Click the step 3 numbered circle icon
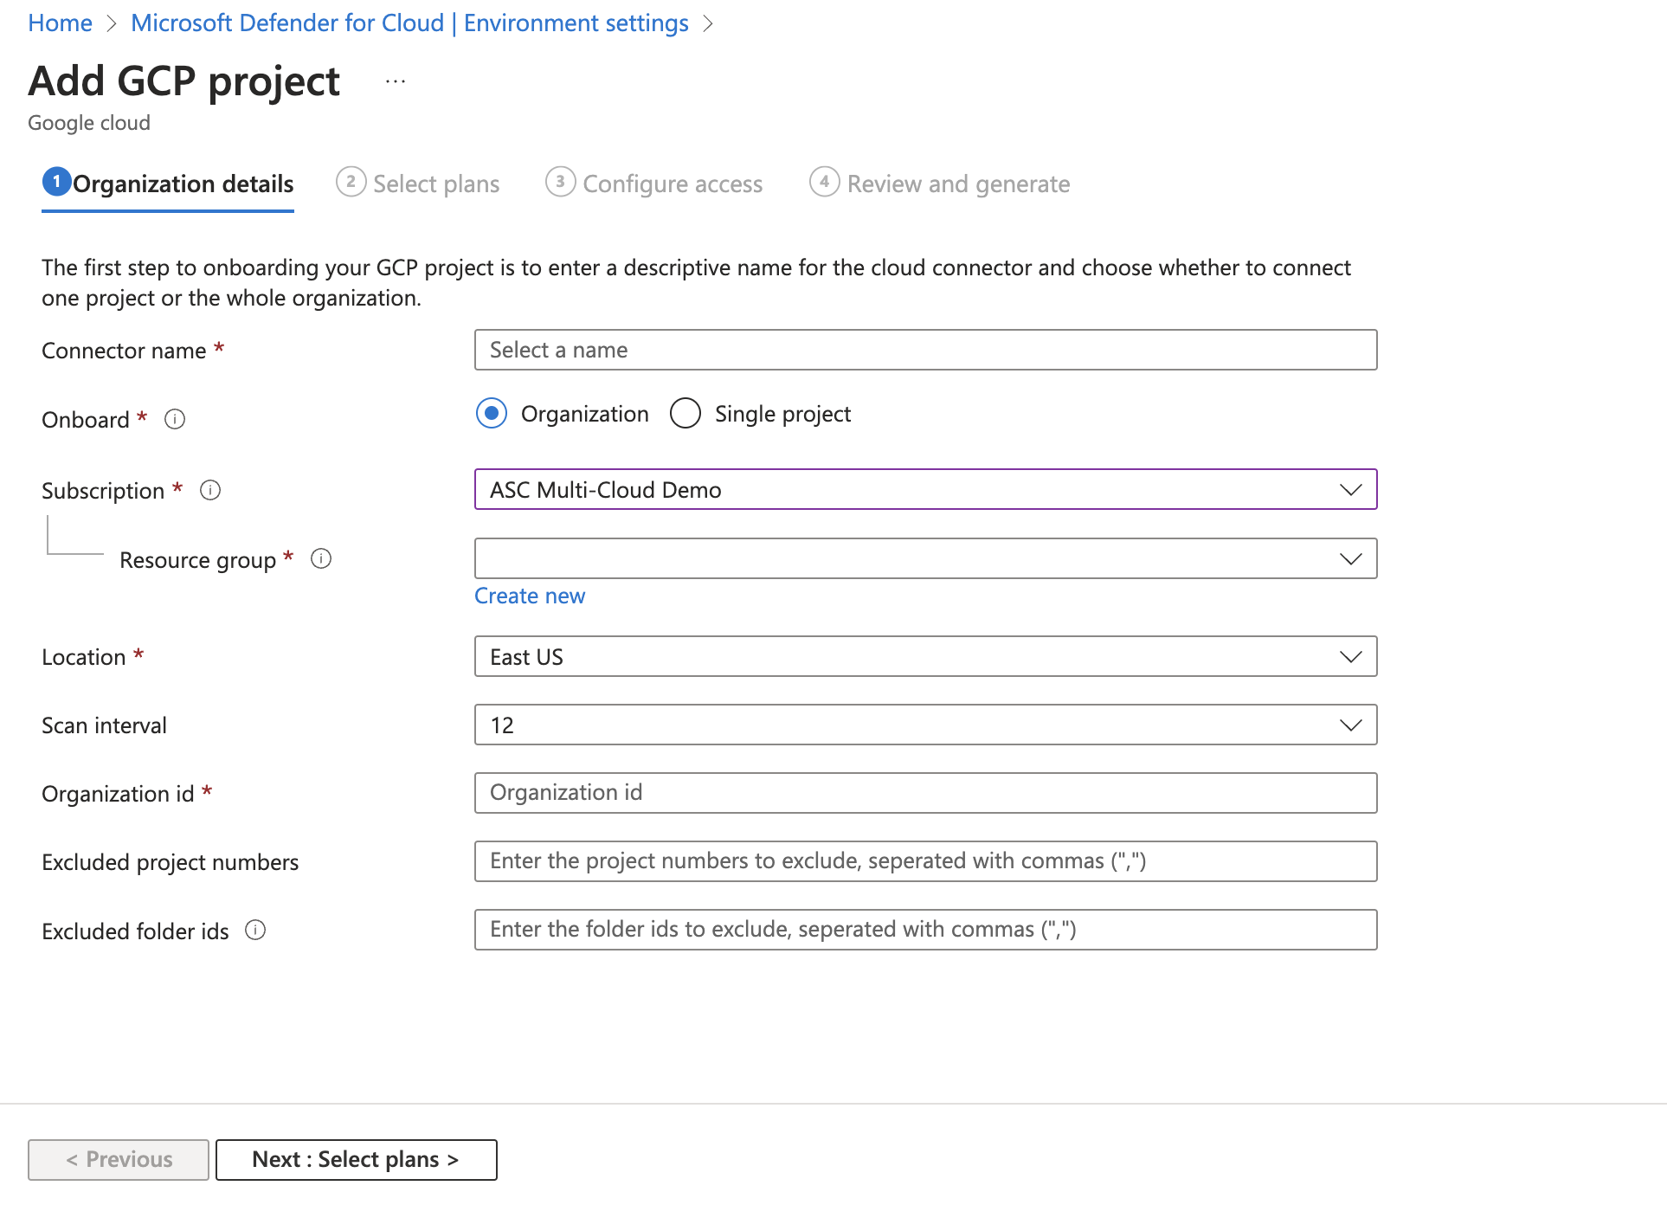 (x=559, y=183)
